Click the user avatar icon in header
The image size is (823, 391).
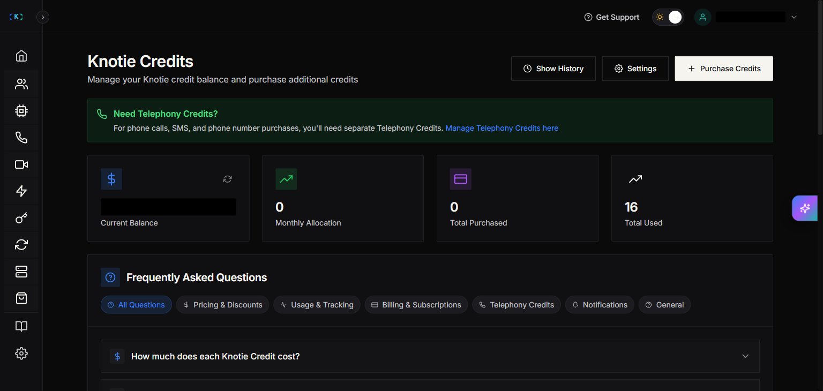(x=702, y=17)
